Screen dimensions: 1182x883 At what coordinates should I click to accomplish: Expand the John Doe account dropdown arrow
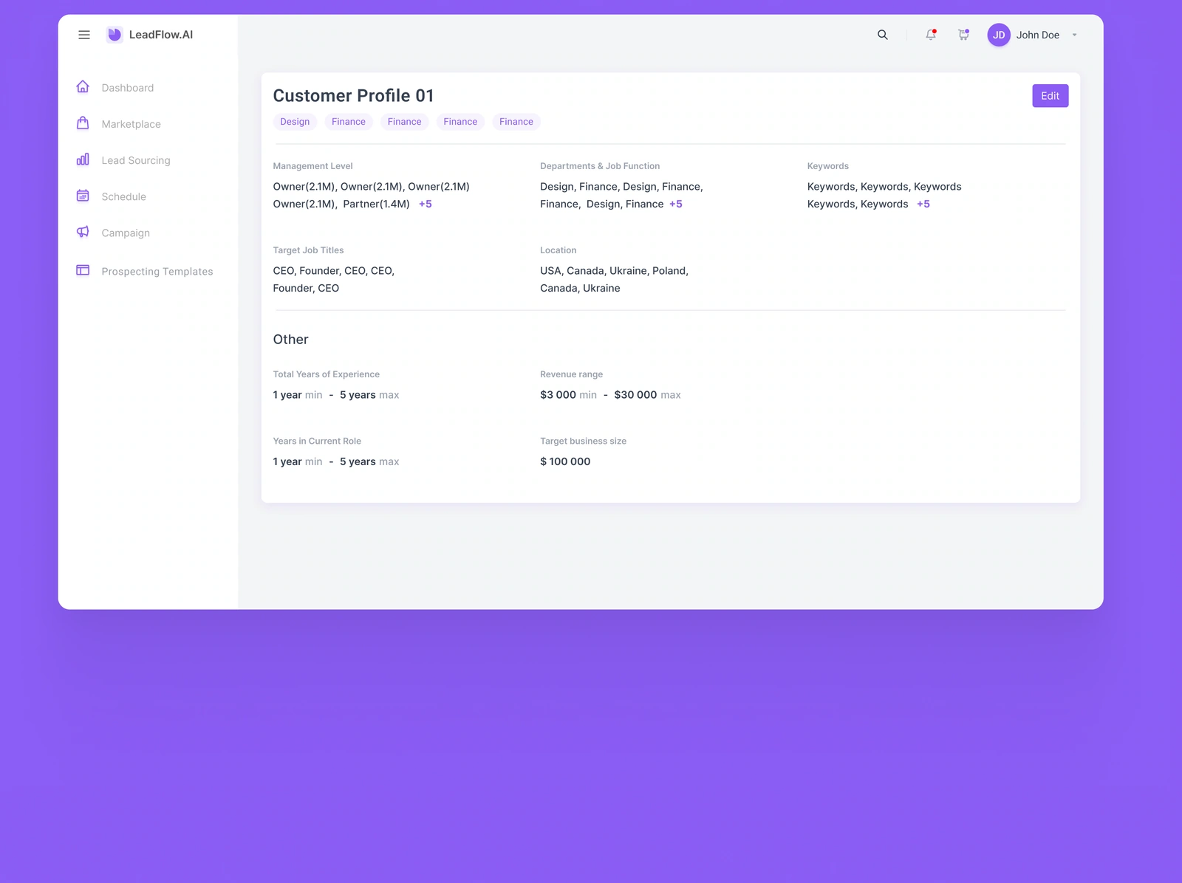(x=1074, y=35)
